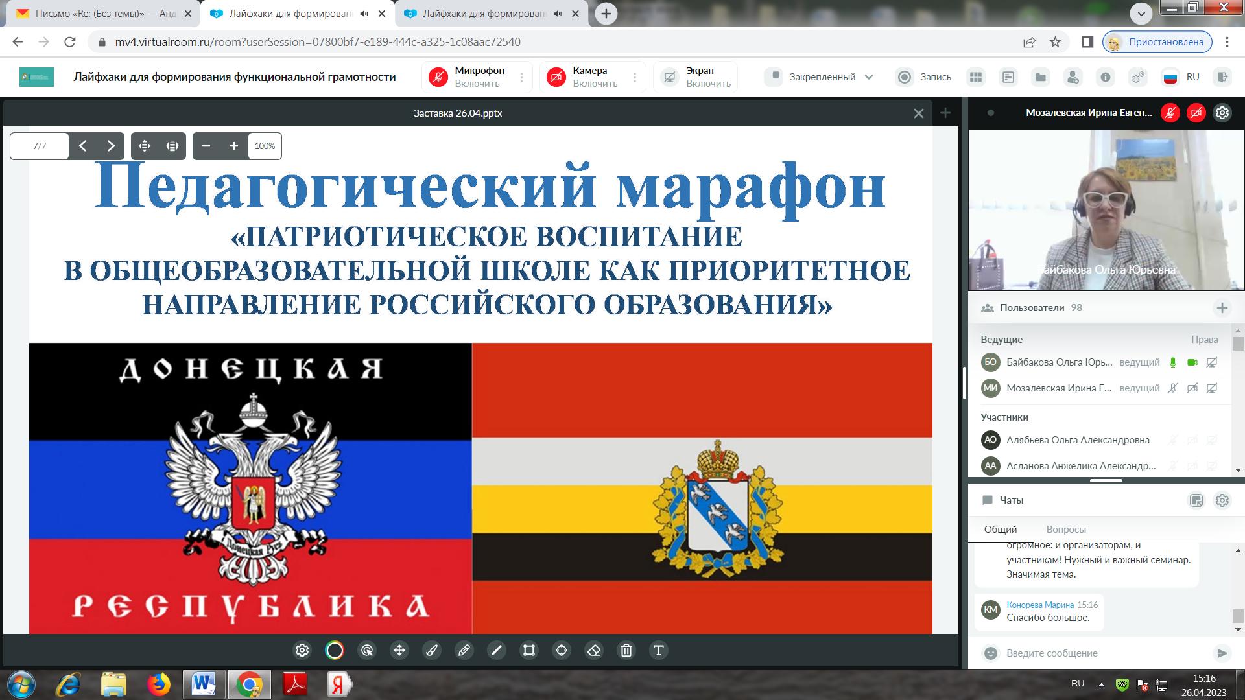Open camera options three-dot menu

635,77
